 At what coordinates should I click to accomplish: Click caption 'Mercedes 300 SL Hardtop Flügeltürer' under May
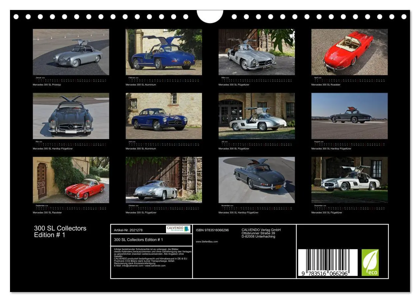click(x=53, y=149)
